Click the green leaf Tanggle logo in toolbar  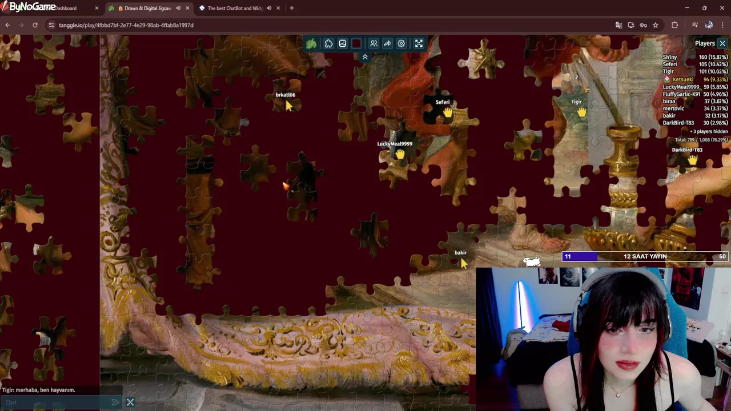coord(311,43)
